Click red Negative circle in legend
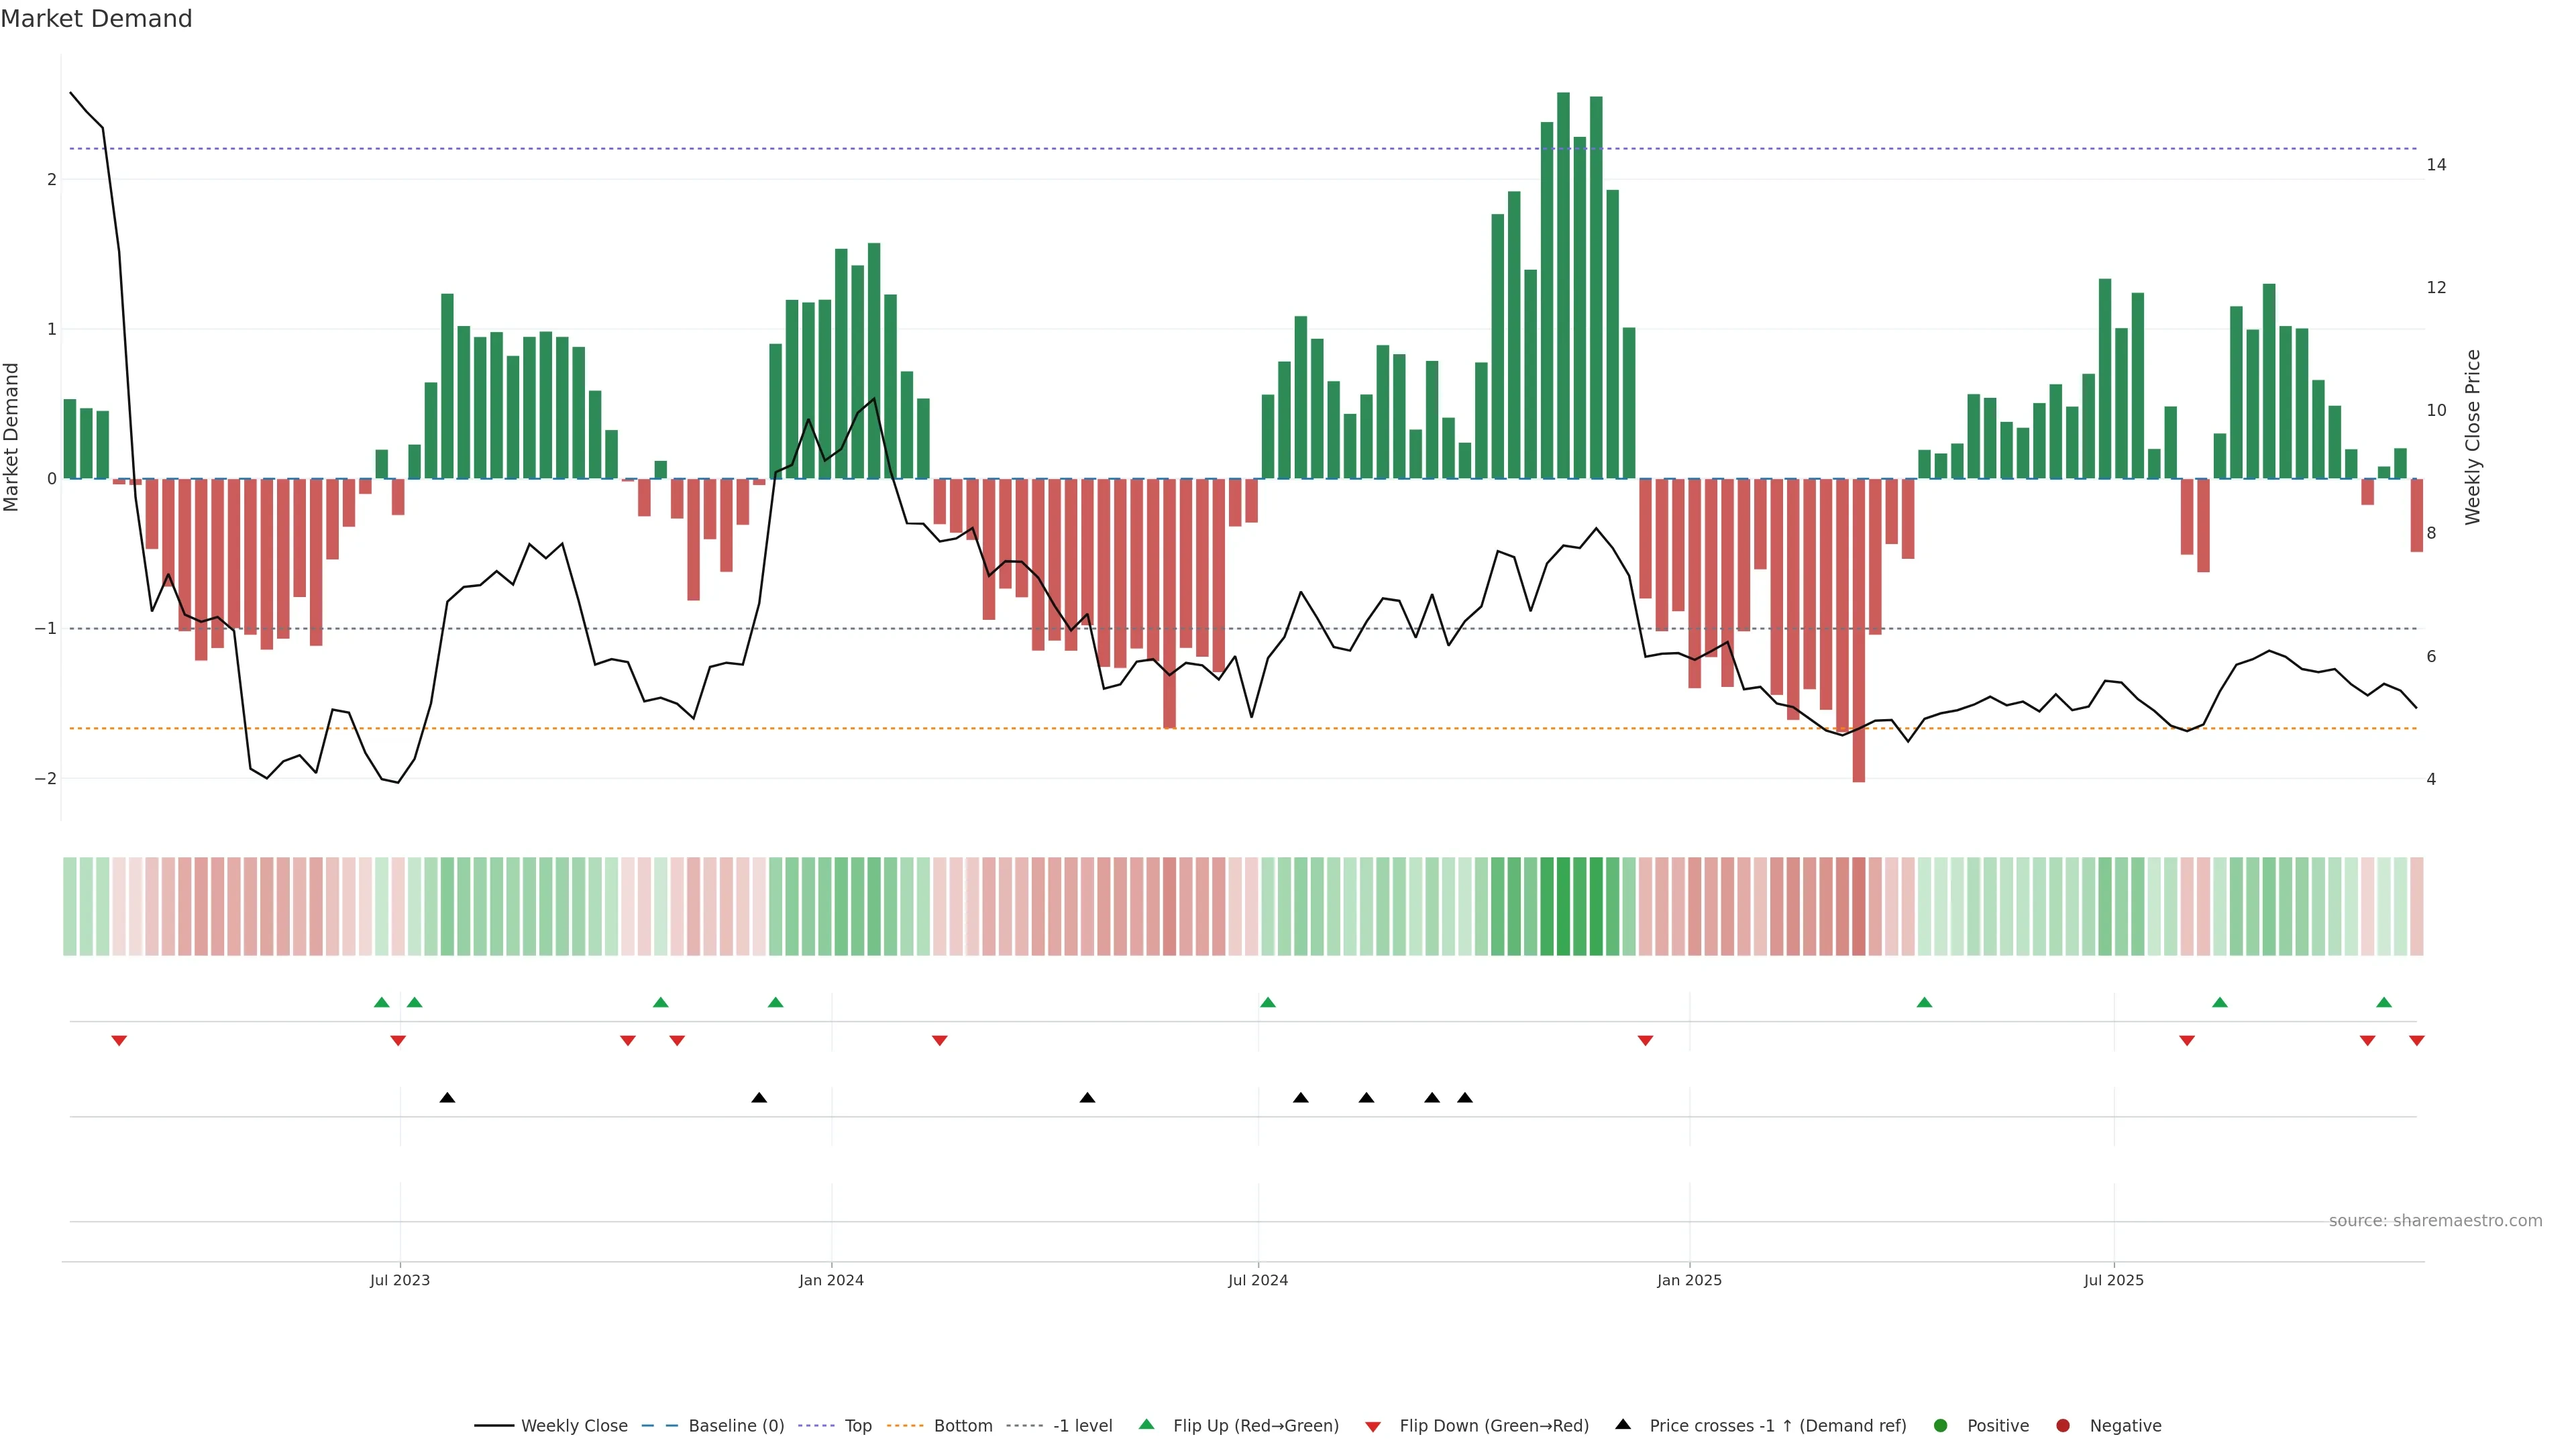The width and height of the screenshot is (2576, 1449). click(x=2063, y=1426)
